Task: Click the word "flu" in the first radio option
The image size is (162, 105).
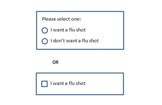Action: tap(72, 30)
